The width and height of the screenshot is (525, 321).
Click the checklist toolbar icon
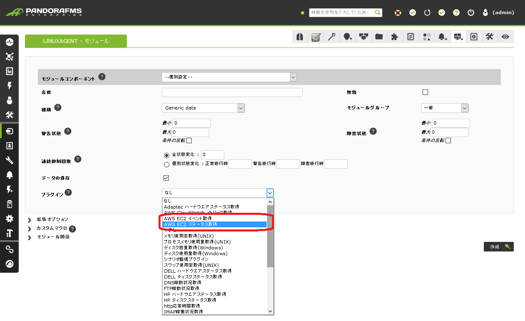(x=411, y=37)
